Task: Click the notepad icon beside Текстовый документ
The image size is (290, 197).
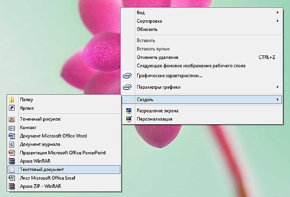Action: tap(12, 169)
